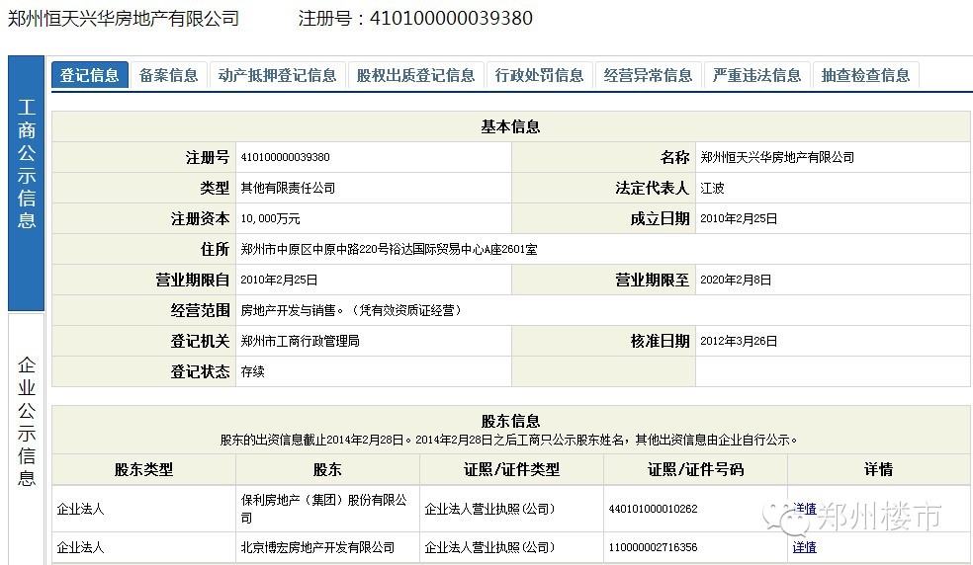Click registered capital value 10,000万元
Screen dimensions: 973x565
(x=271, y=218)
